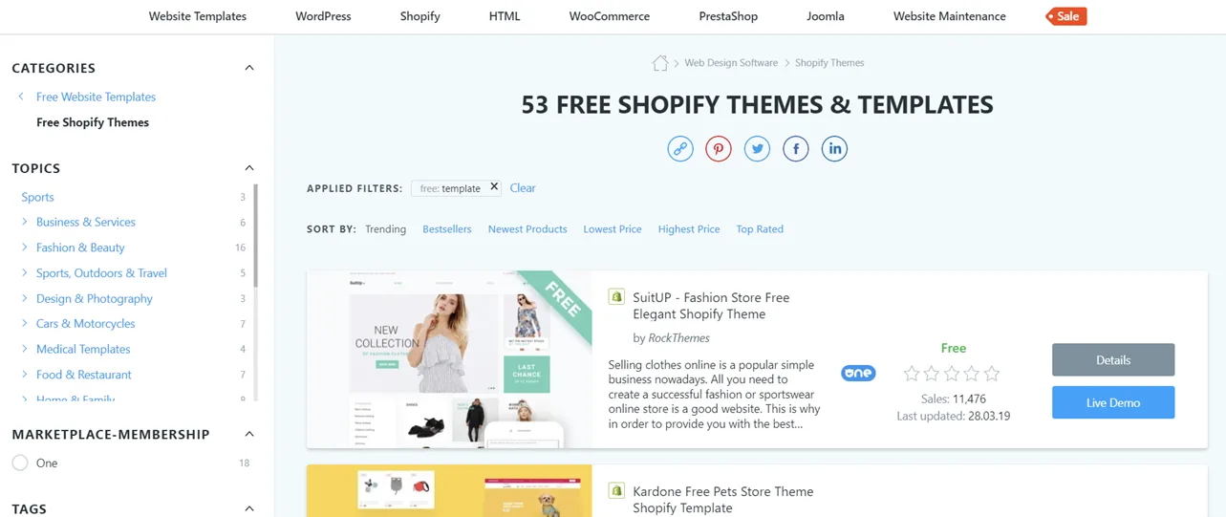Image resolution: width=1226 pixels, height=517 pixels.
Task: Click the ONE membership badge on SuitUP
Action: pos(858,373)
